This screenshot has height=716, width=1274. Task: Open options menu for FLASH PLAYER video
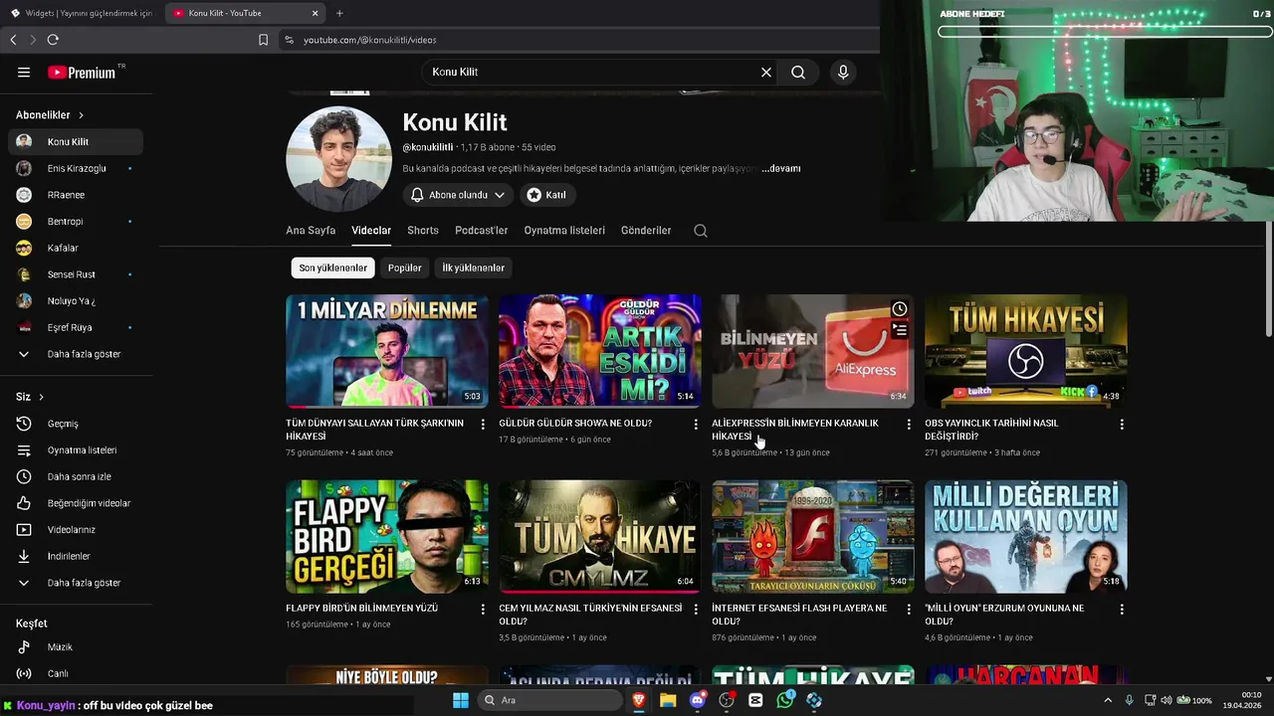[x=909, y=610]
